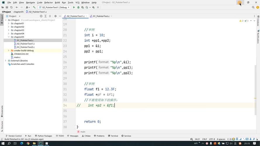Select opened file locate target icon
This screenshot has height=146, width=260.
tap(41, 16)
